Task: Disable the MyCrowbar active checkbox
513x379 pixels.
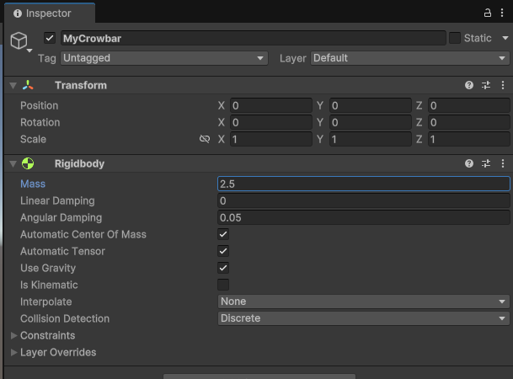Action: tap(50, 38)
